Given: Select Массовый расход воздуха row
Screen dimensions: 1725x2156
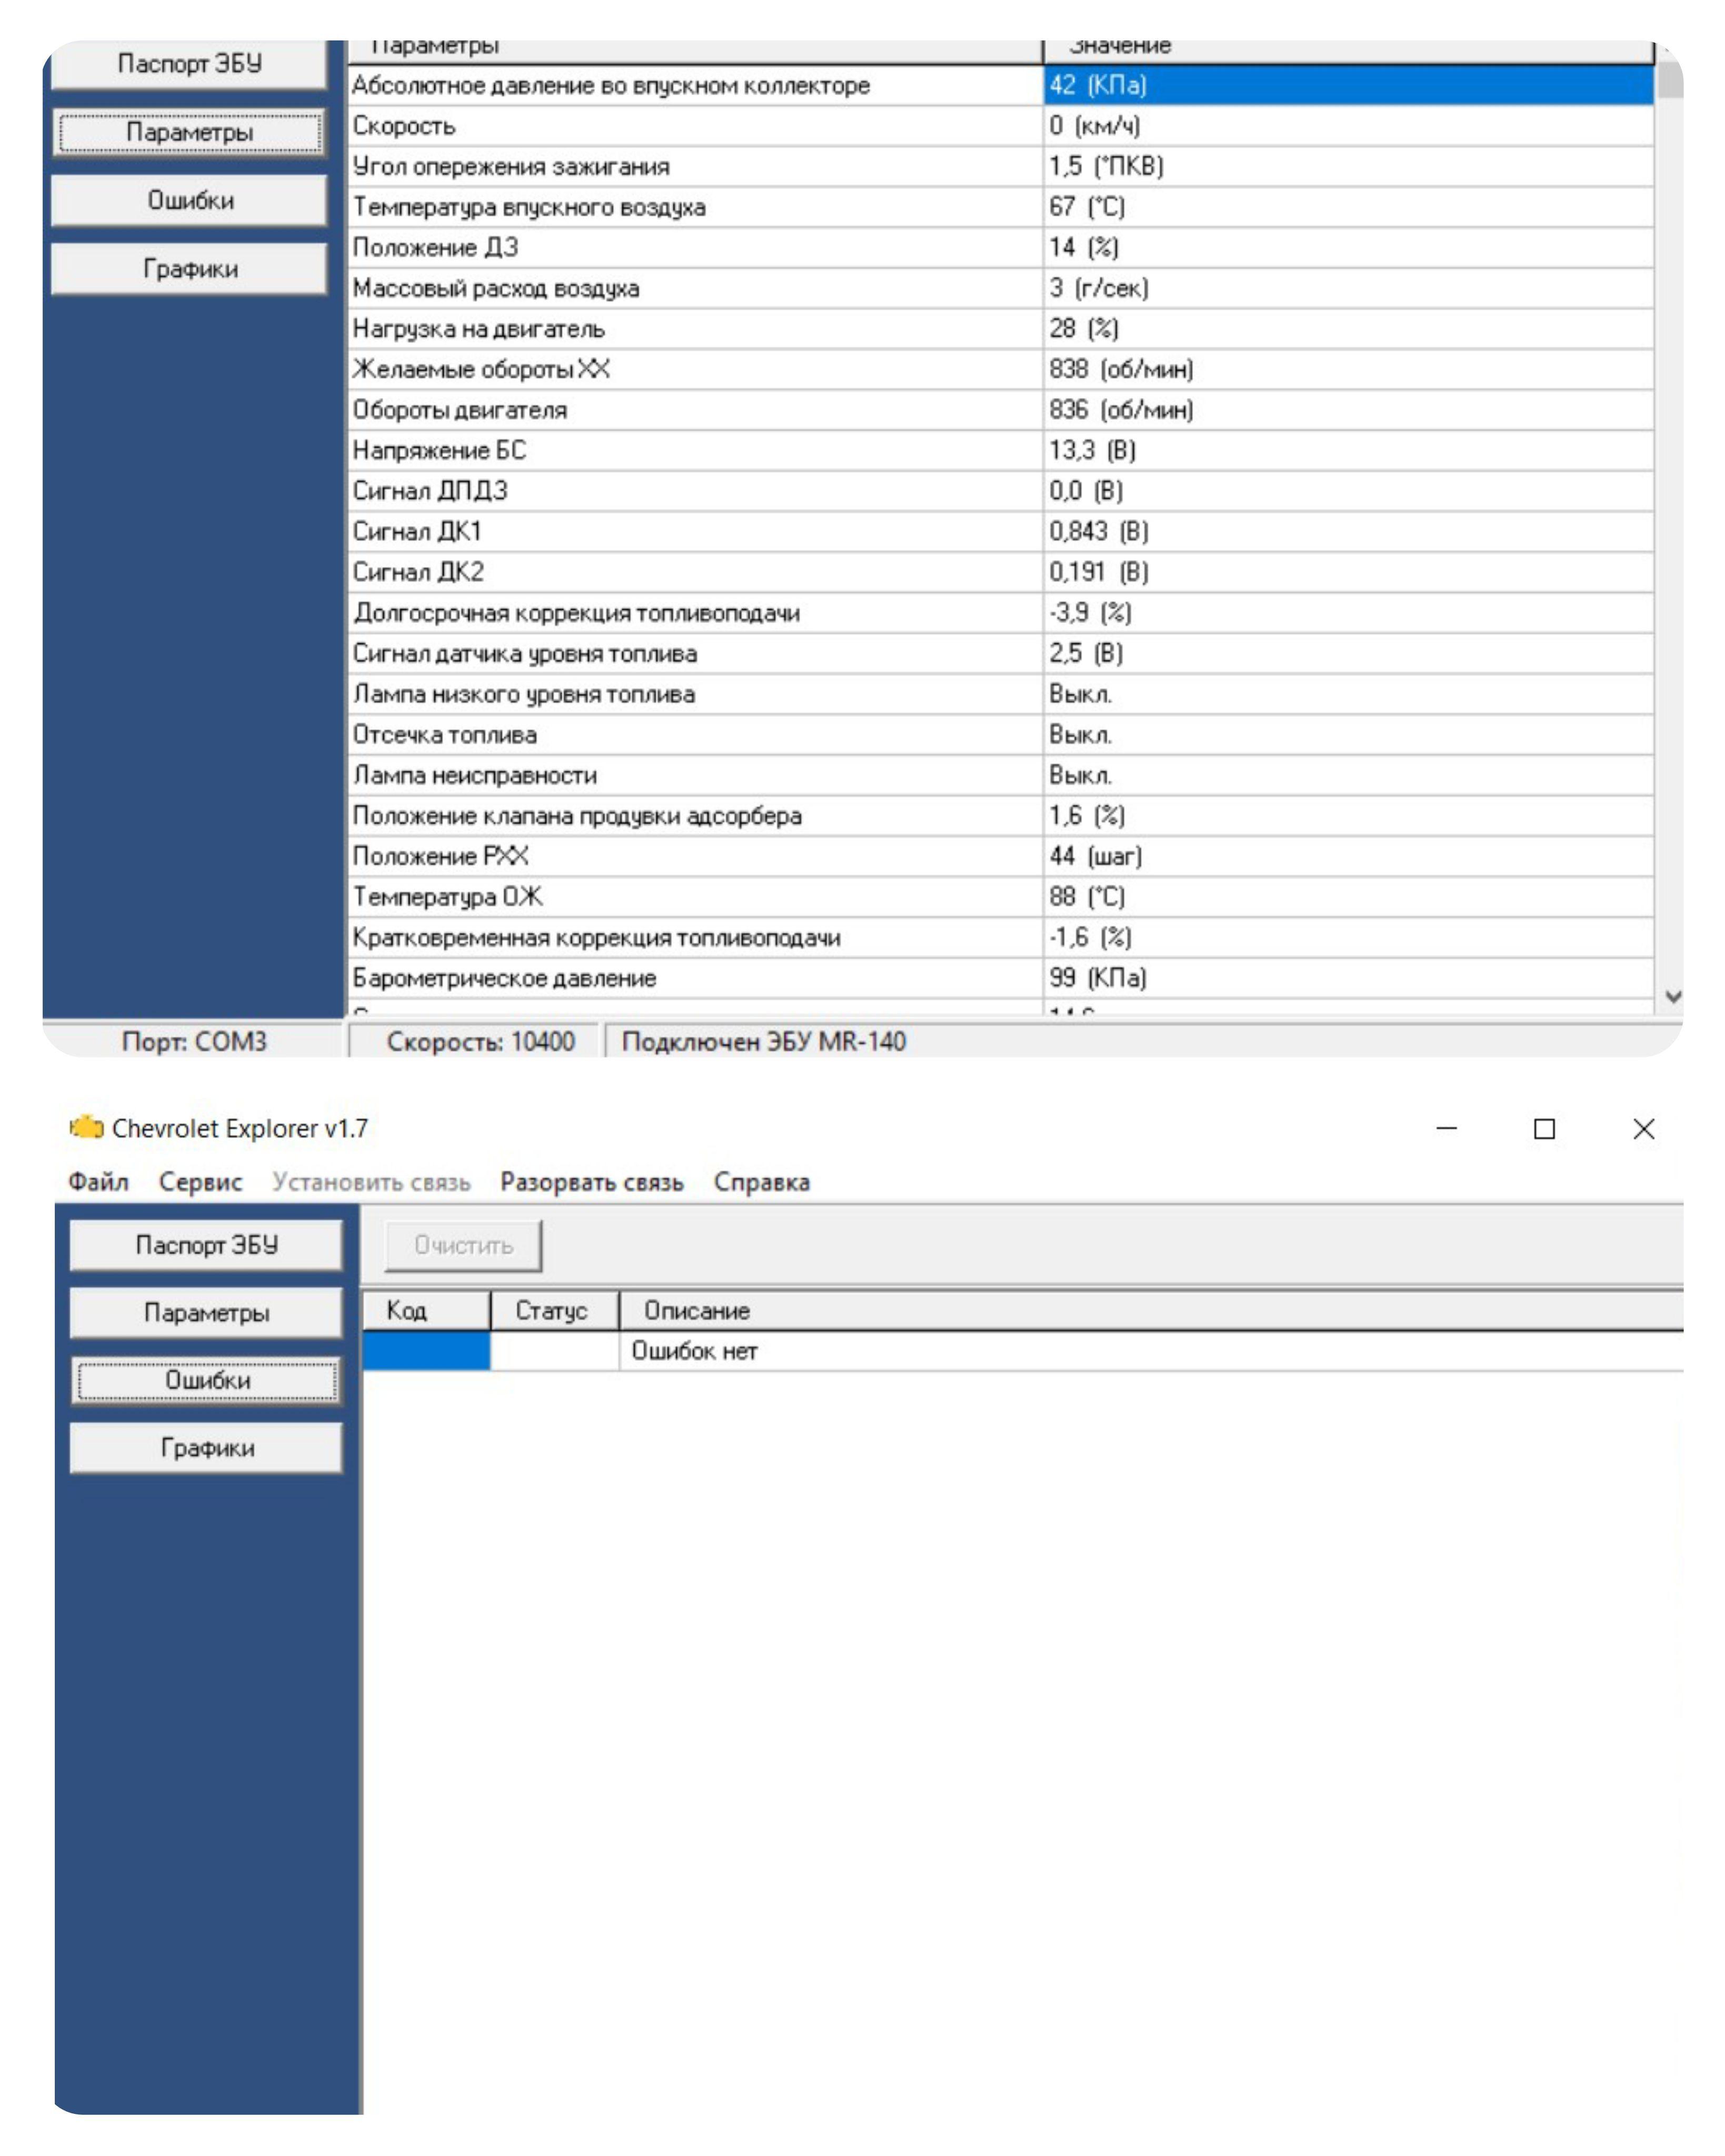Looking at the screenshot, I should 1000,288.
